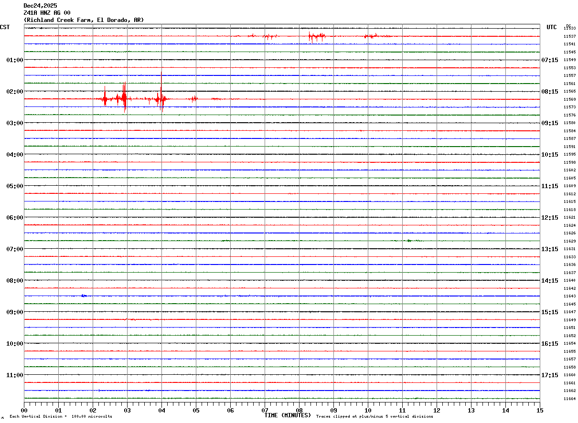578x423 pixels.
Task: Click the UTC time zone label
Action: point(552,27)
